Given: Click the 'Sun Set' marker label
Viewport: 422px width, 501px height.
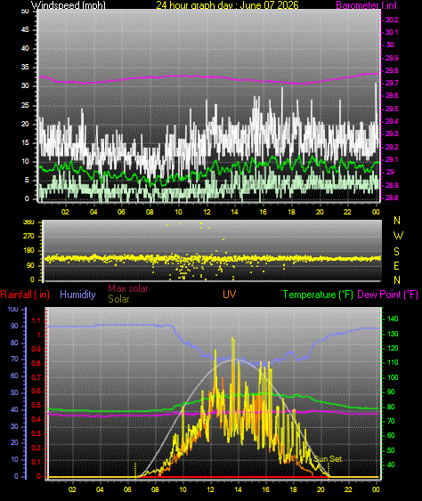Looking at the screenshot, I should tap(328, 459).
